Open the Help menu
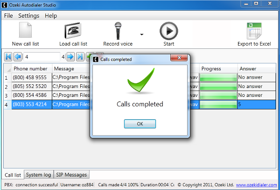This screenshot has height=190, width=280. tap(51, 15)
